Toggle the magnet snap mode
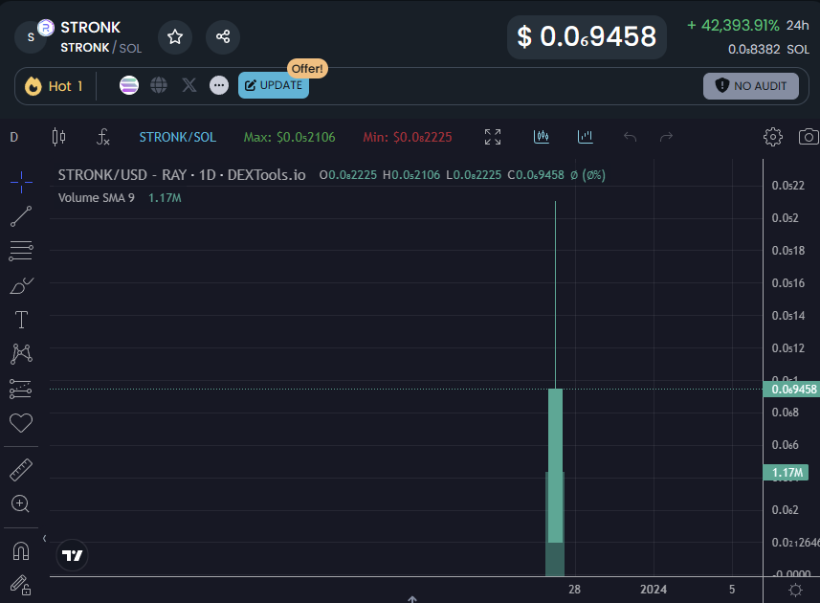Image resolution: width=820 pixels, height=603 pixels. 21,551
